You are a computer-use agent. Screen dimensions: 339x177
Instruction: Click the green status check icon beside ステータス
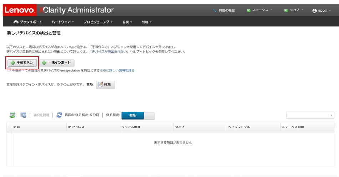coord(248,10)
